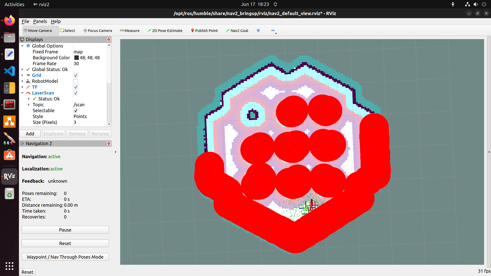Activate the Publish Point tool
This screenshot has width=491, height=276.
tap(204, 30)
